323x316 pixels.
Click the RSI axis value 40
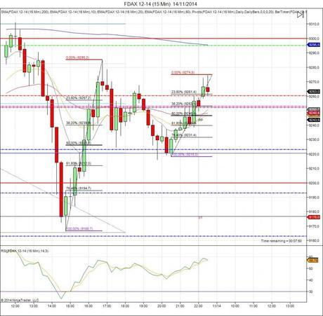pyautogui.click(x=311, y=280)
